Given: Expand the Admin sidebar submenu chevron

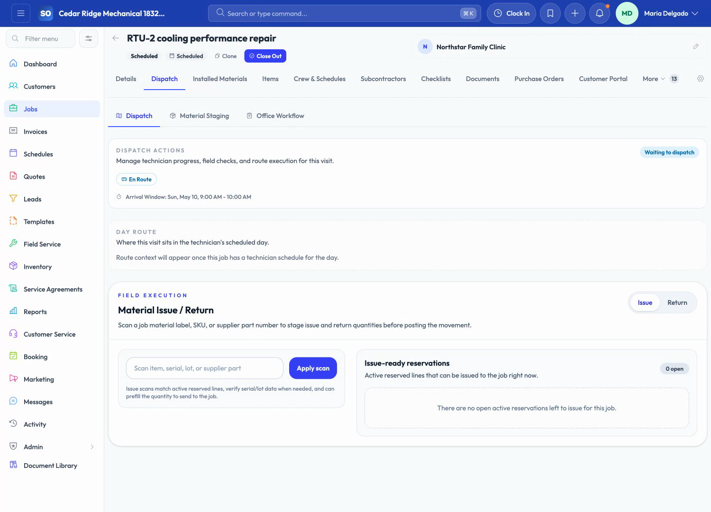Looking at the screenshot, I should pyautogui.click(x=92, y=447).
